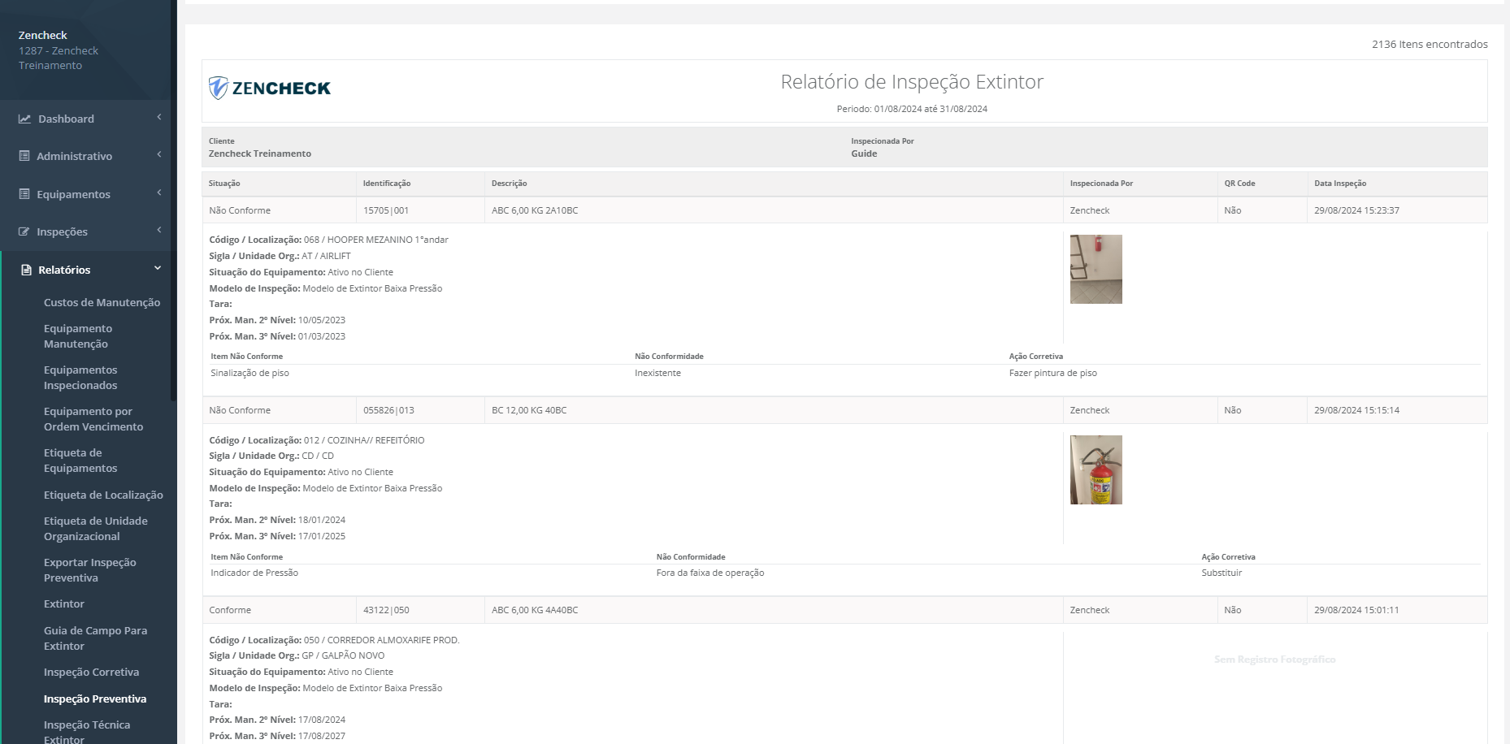Click Relatório de Inspeção Extintor title

[x=912, y=81]
